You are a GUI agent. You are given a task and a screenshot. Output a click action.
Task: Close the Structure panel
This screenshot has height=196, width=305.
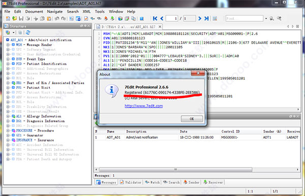point(88,26)
